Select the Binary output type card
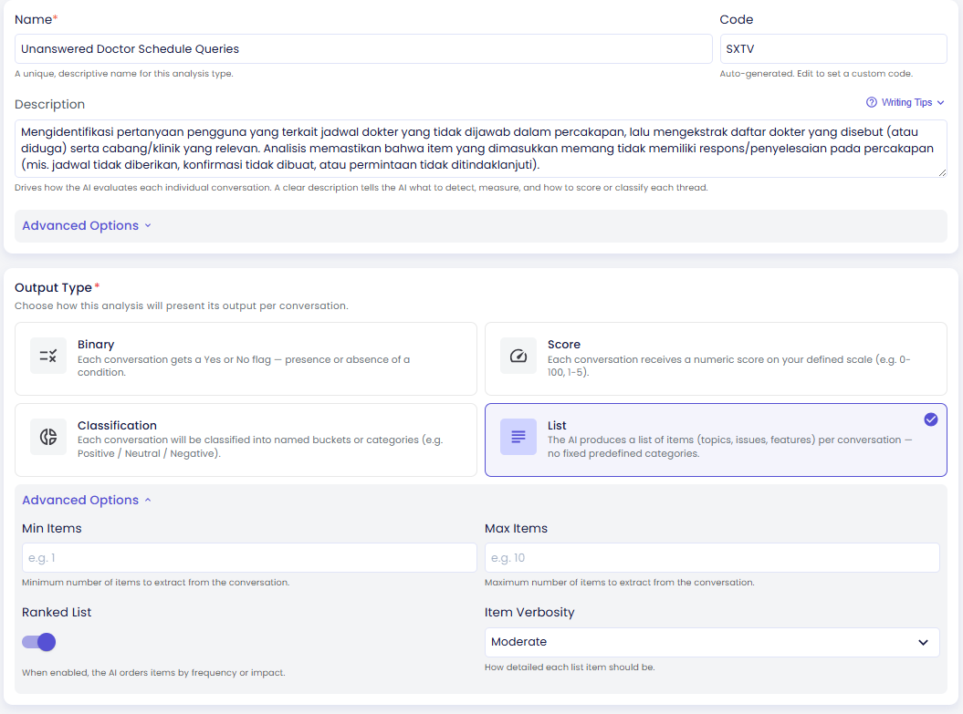963x714 pixels. tap(246, 359)
